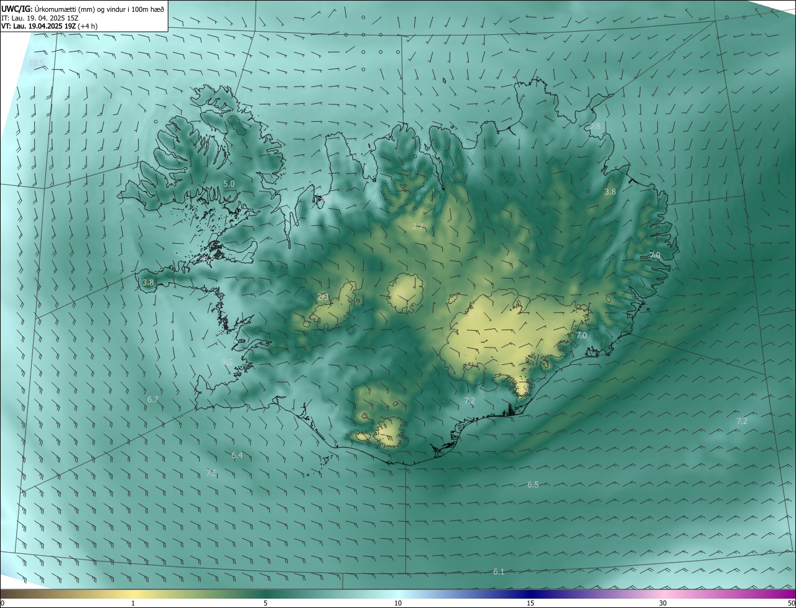
Task: Click the '50' tick on the color scale
Action: point(791,604)
